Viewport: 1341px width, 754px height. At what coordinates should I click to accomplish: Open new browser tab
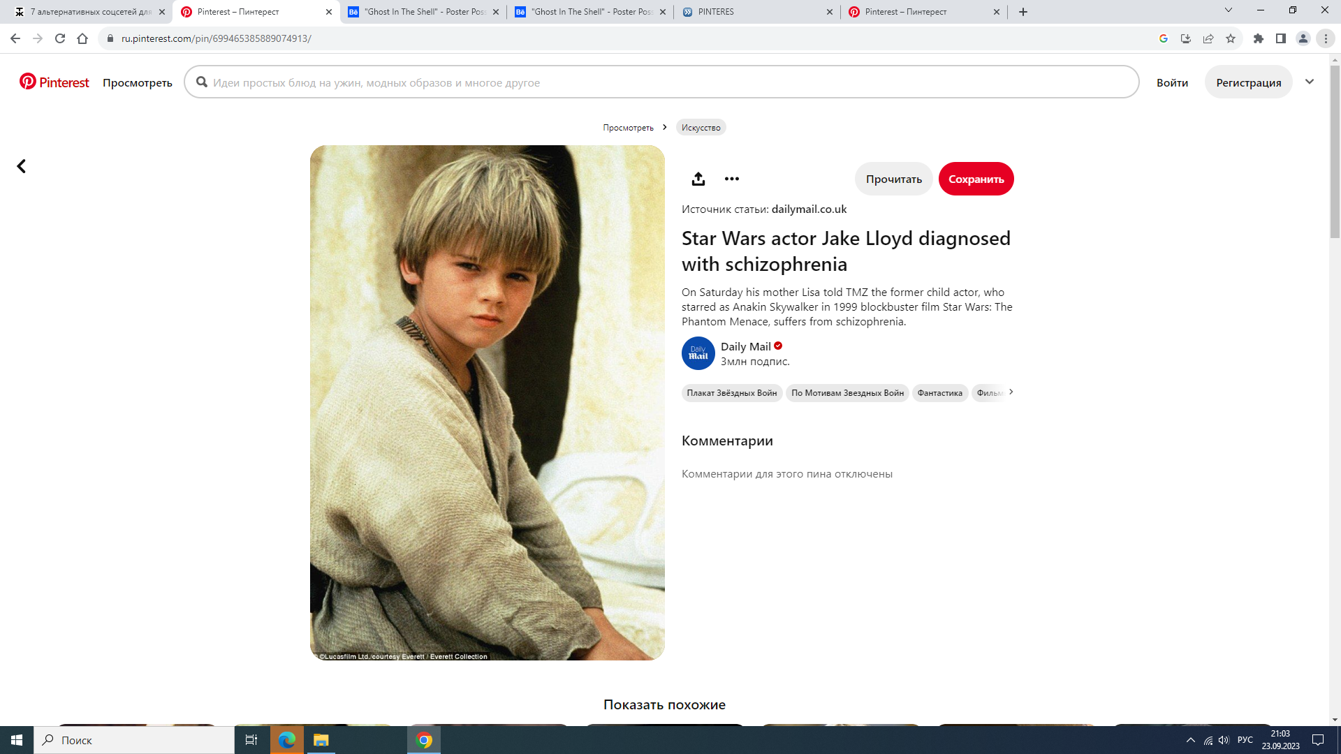point(1023,12)
